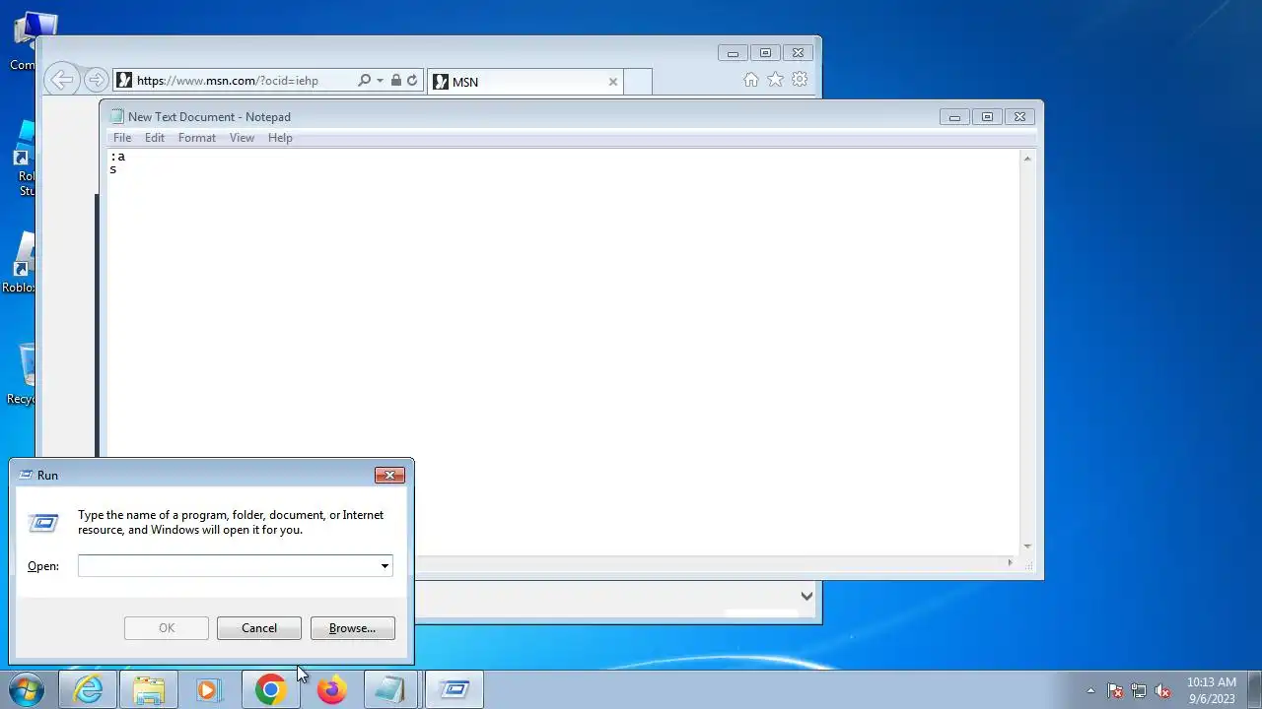Image resolution: width=1262 pixels, height=709 pixels.
Task: Select the Recycle Bin desktop icon
Action: 24,374
